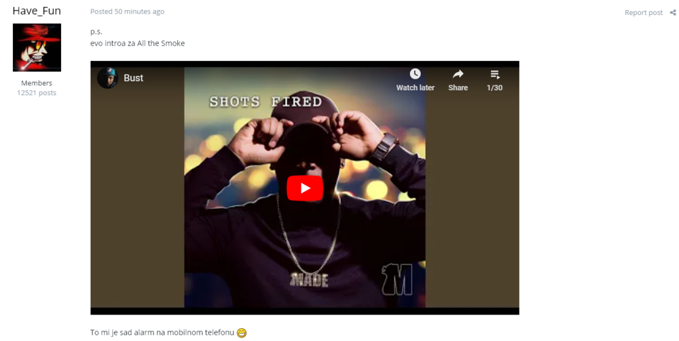Image resolution: width=679 pixels, height=341 pixels.
Task: Open the Bust video title link
Action: tap(133, 78)
